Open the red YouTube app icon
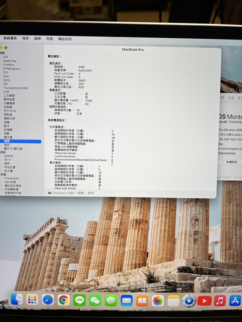The image size is (242, 322). point(204,301)
